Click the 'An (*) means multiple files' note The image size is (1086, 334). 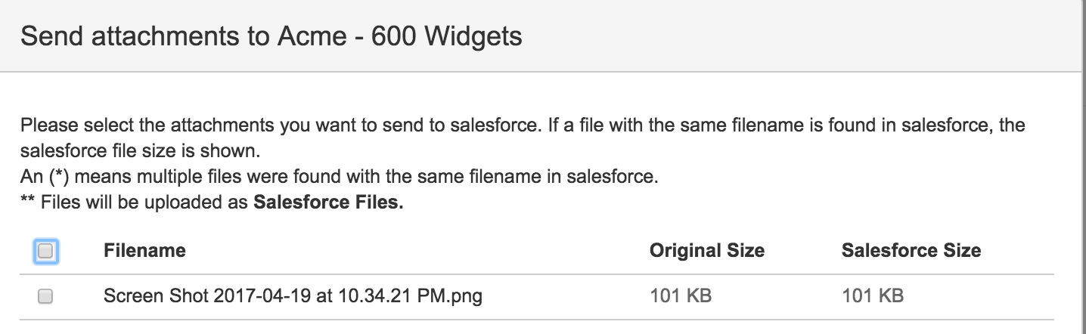pos(340,178)
